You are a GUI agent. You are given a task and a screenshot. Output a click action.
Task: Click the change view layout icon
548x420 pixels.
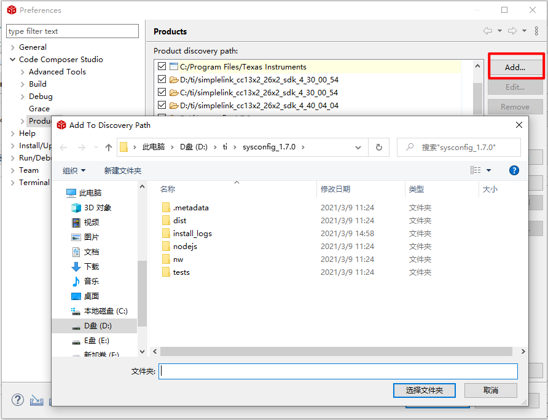point(476,170)
